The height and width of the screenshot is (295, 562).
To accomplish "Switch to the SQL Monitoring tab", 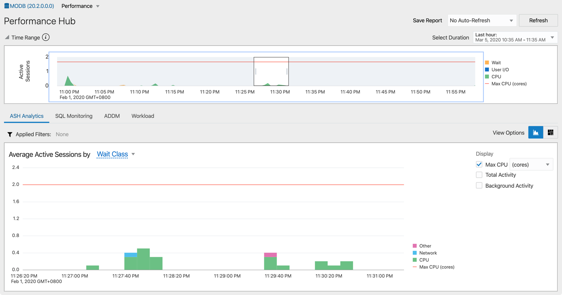I will [x=74, y=116].
